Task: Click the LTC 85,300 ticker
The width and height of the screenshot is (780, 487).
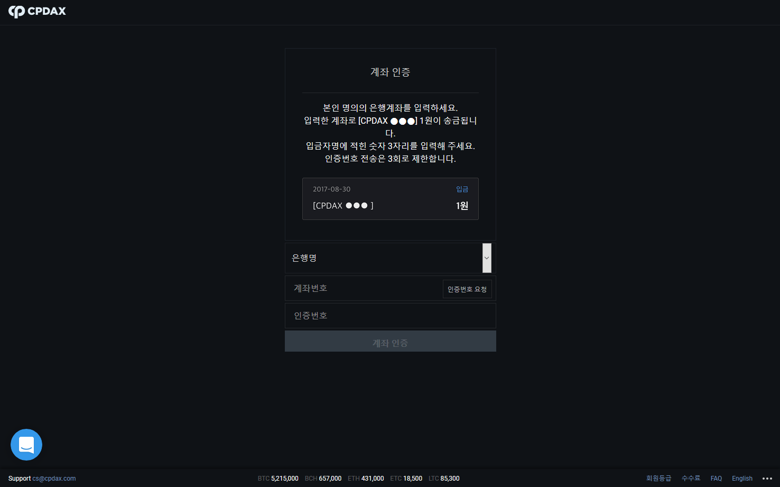Action: pos(444,479)
